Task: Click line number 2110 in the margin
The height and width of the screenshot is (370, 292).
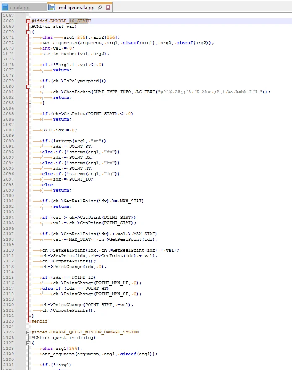Action: 8,250
